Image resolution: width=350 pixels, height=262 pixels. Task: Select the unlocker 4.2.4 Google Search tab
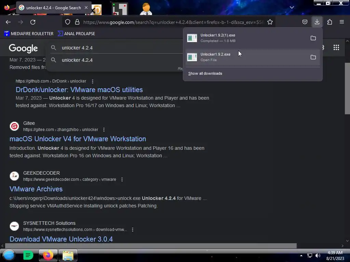pyautogui.click(x=54, y=8)
